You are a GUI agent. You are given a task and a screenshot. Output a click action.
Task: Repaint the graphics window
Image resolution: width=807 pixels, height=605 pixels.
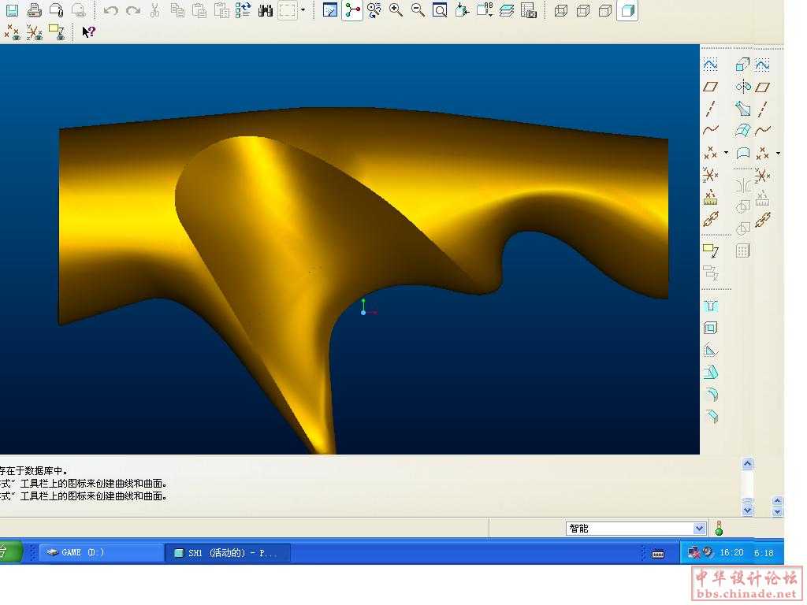tap(330, 9)
